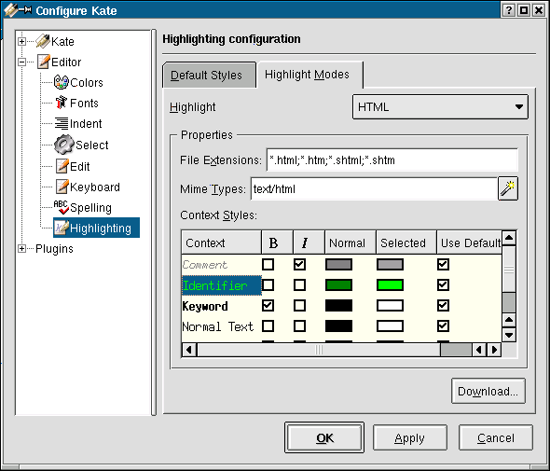Click the OK button
Viewport: 550px width, 471px height.
[324, 437]
